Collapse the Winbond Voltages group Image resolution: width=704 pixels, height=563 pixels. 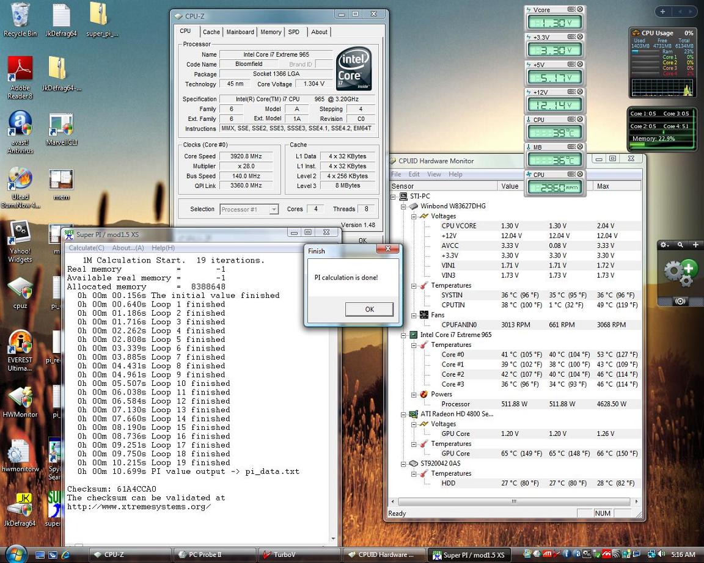coord(414,216)
